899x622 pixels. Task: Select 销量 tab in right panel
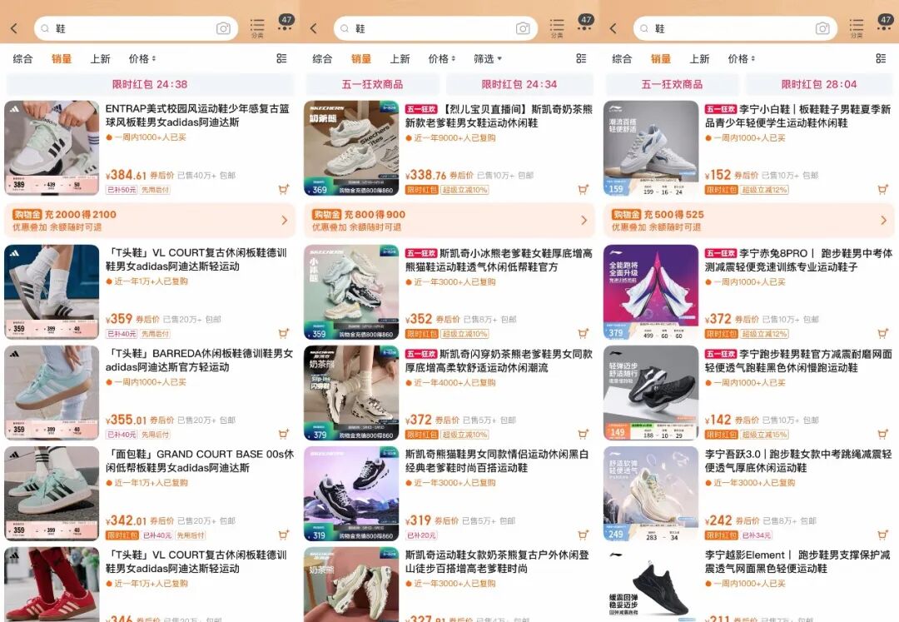(660, 58)
